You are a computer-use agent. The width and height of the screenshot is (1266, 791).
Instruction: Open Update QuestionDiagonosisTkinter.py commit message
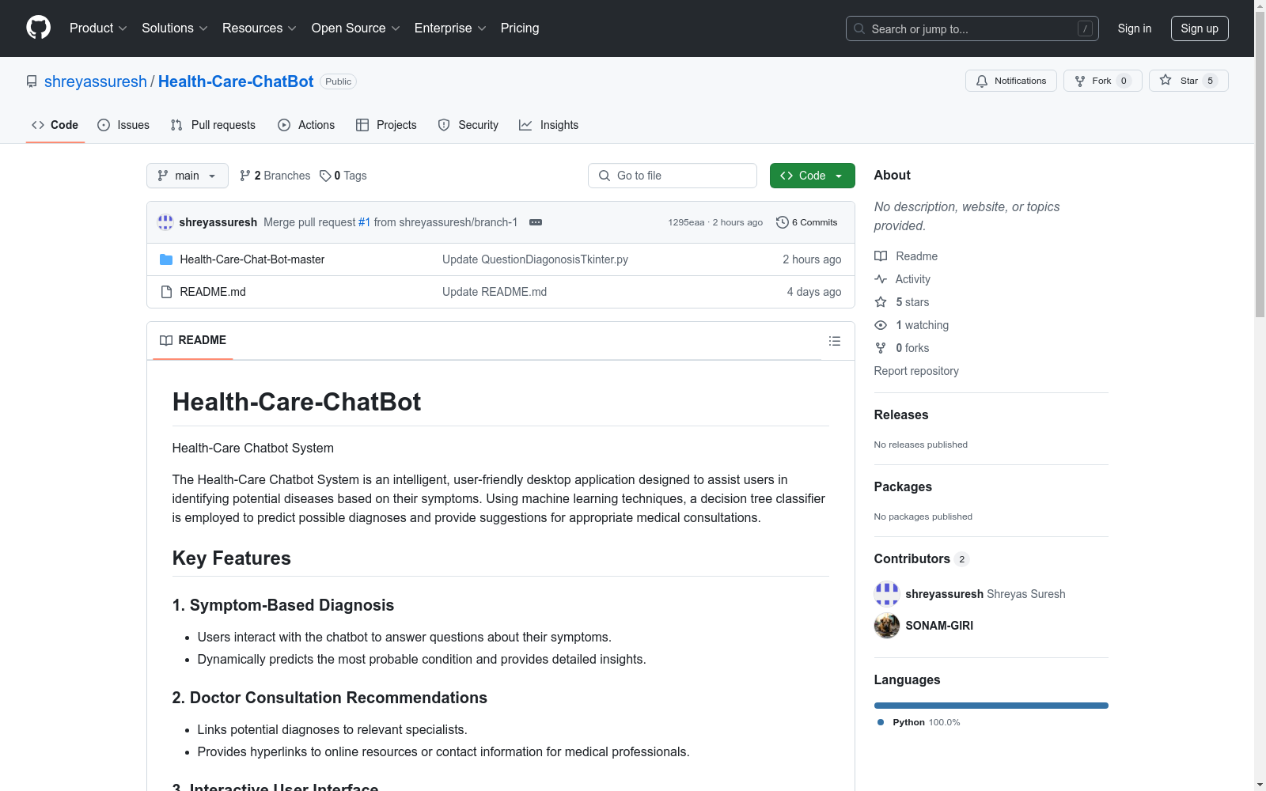point(535,259)
